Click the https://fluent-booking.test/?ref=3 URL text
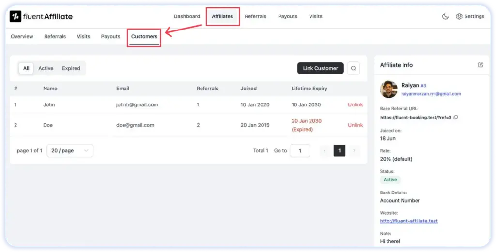Image resolution: width=496 pixels, height=252 pixels. 416,117
